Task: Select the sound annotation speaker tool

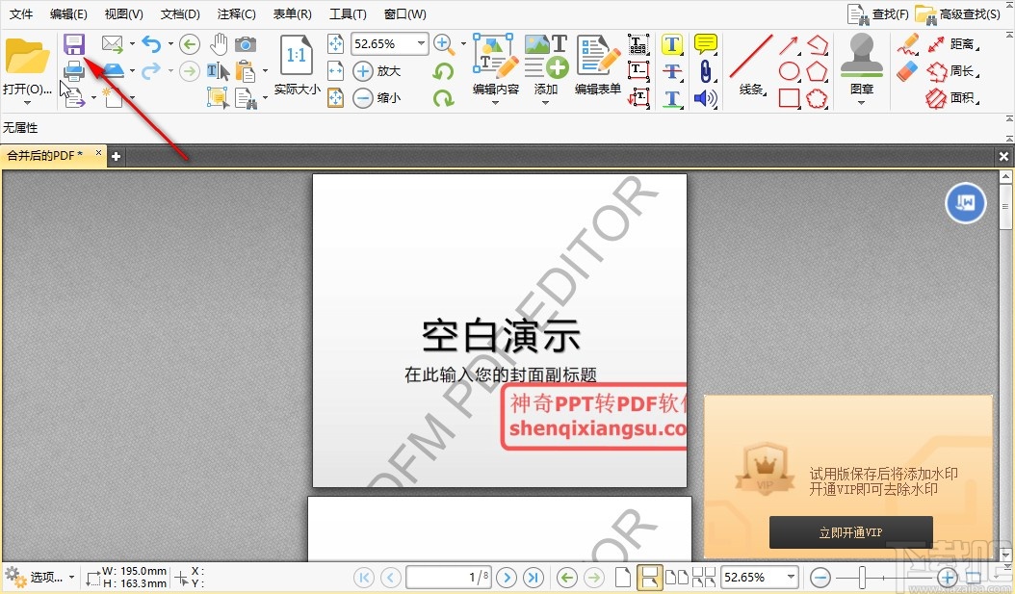Action: (705, 98)
